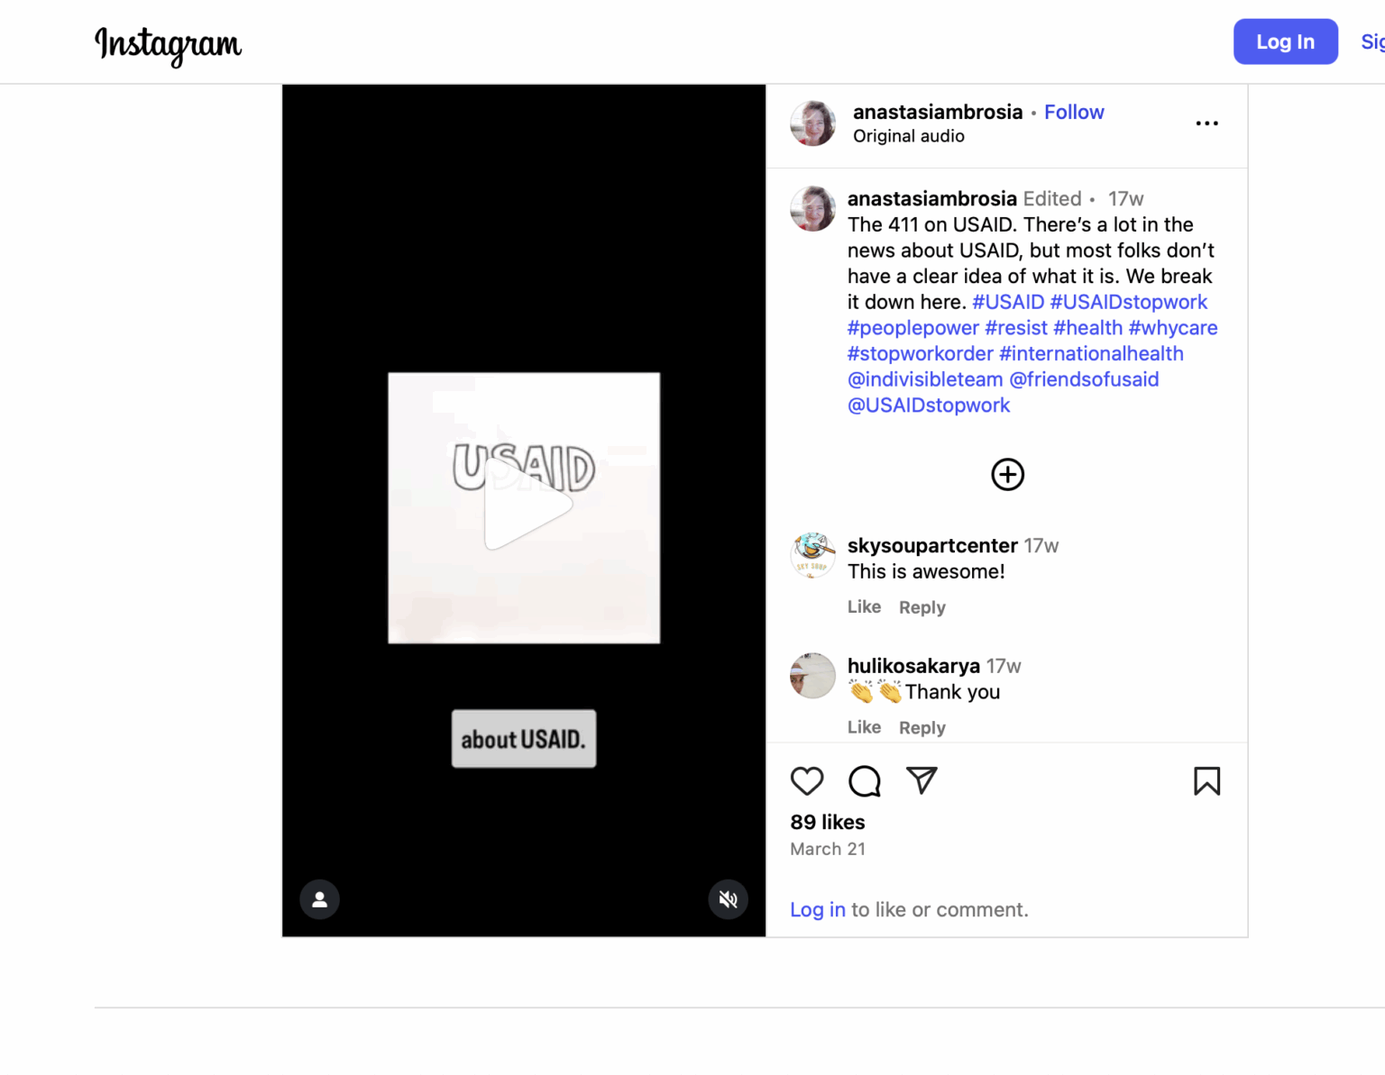Click Log in to like or comment
The image size is (1385, 1075).
818,910
